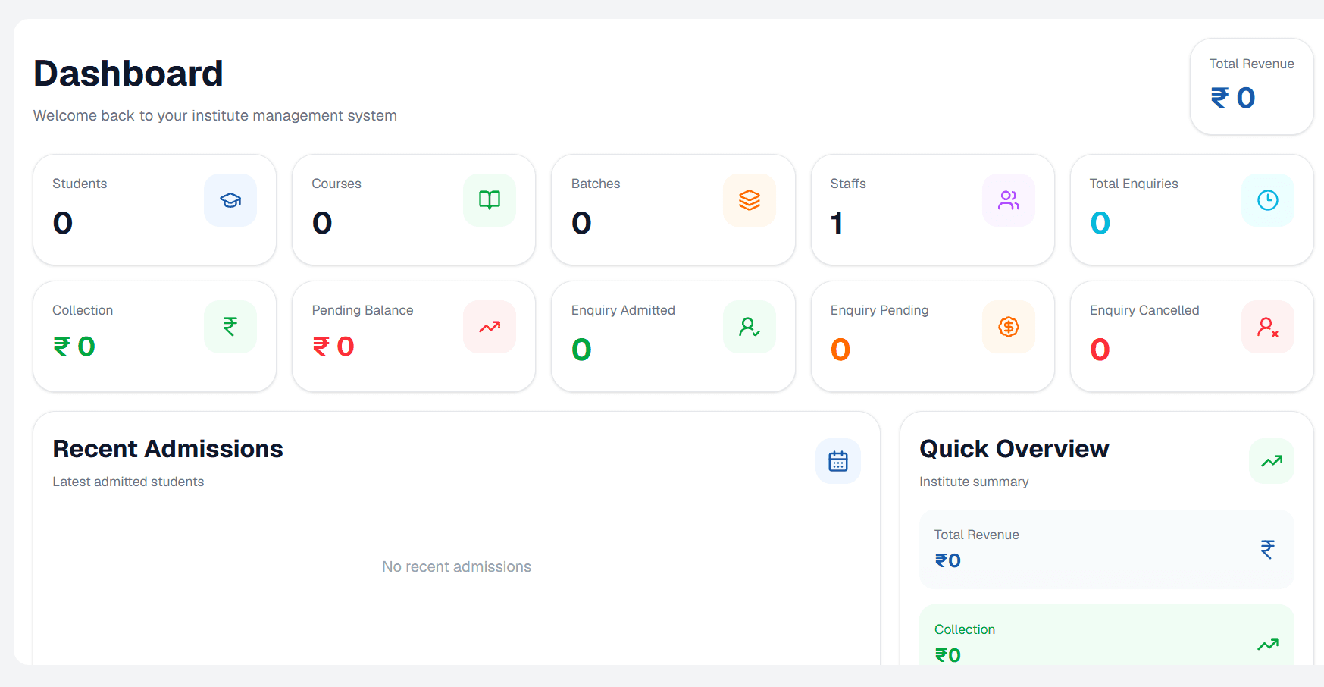Click the calendar icon in Recent Admissions panel
Viewport: 1324px width, 687px height.
838,461
